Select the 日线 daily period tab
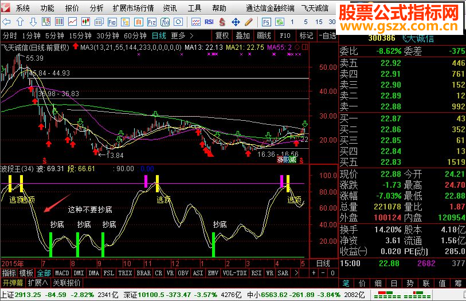 point(159,36)
